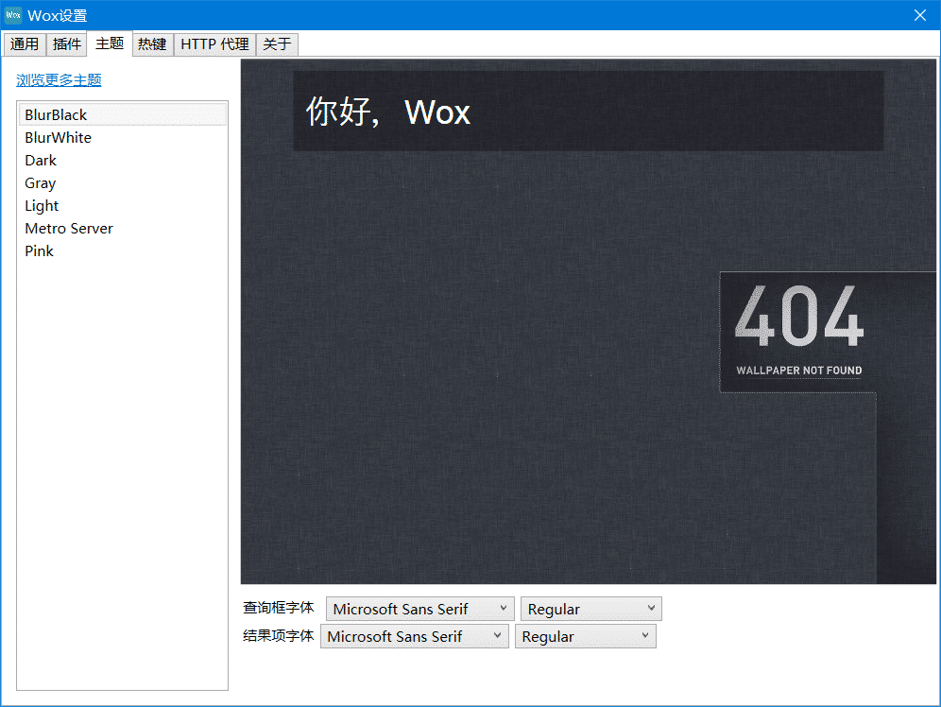This screenshot has width=941, height=707.
Task: Select the 主题 tab
Action: [x=110, y=43]
